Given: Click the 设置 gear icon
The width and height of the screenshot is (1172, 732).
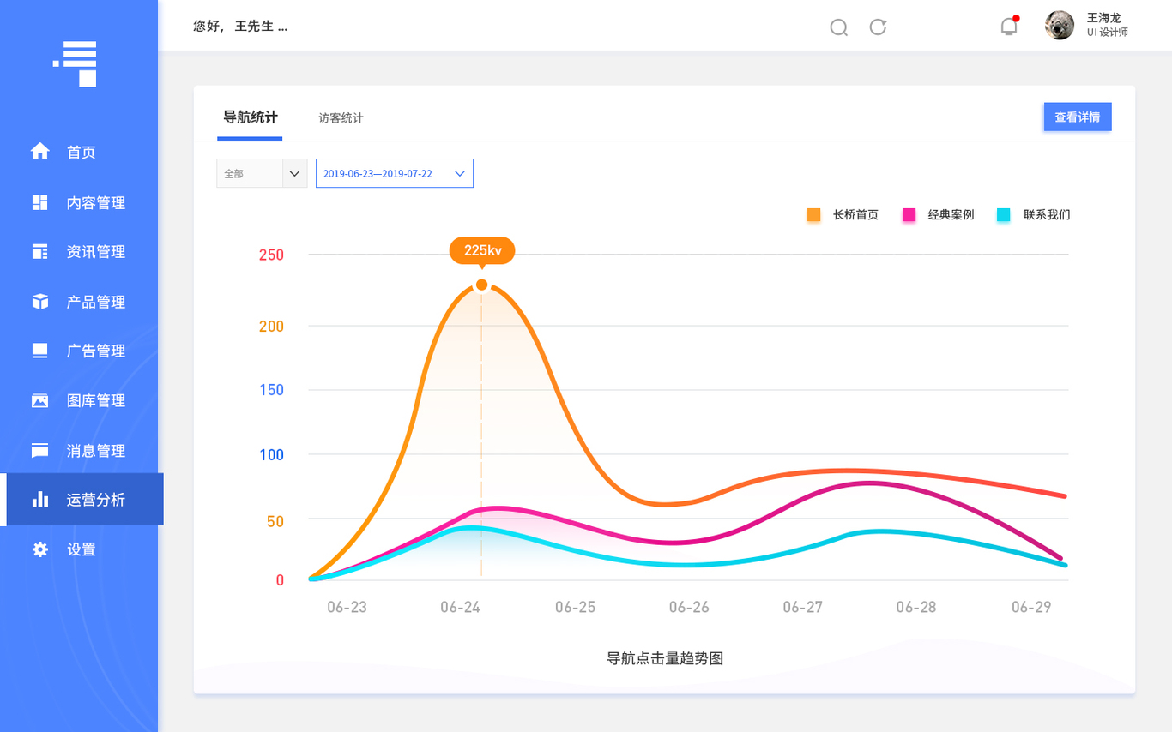Looking at the screenshot, I should point(40,549).
